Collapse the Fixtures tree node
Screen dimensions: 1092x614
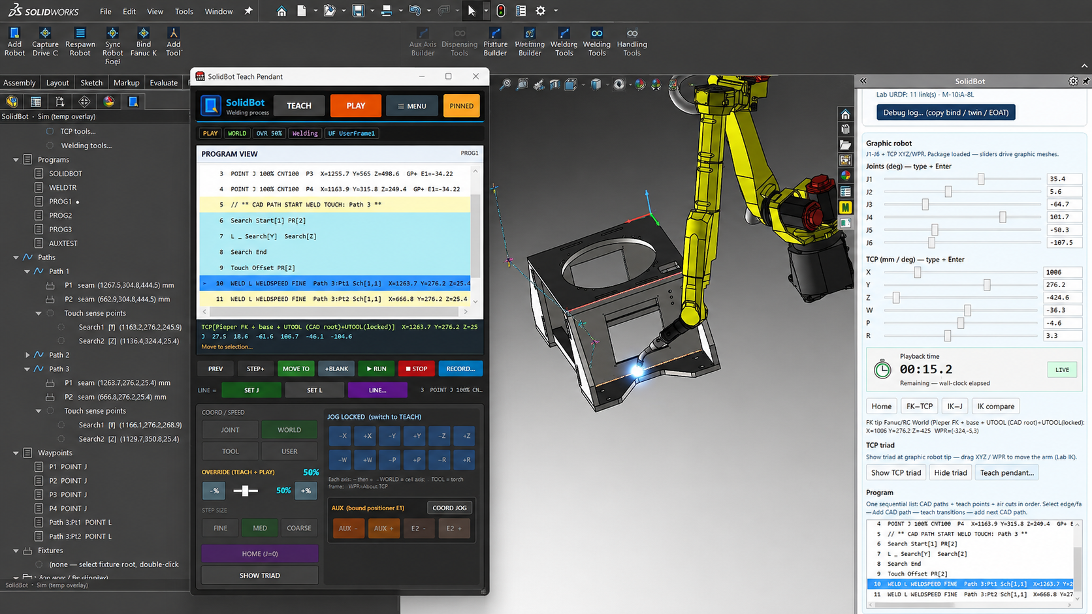pyautogui.click(x=16, y=551)
